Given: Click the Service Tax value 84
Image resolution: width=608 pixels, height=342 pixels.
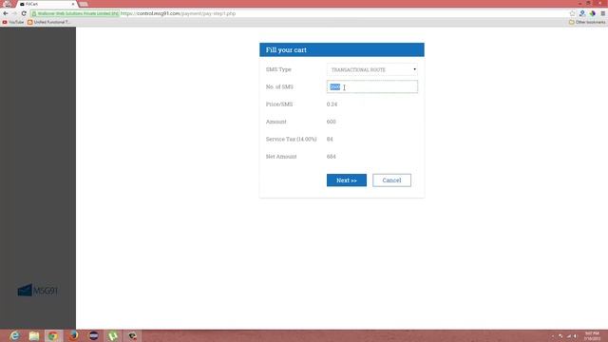Looking at the screenshot, I should click(x=330, y=140).
